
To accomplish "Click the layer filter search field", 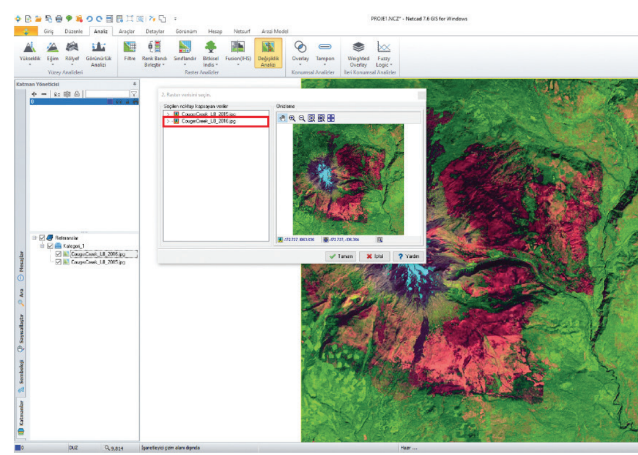I will point(107,93).
